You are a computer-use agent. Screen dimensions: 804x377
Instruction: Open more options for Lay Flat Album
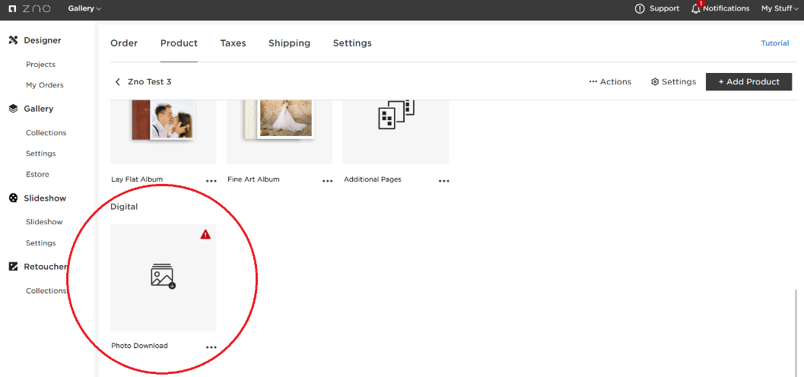click(x=211, y=181)
